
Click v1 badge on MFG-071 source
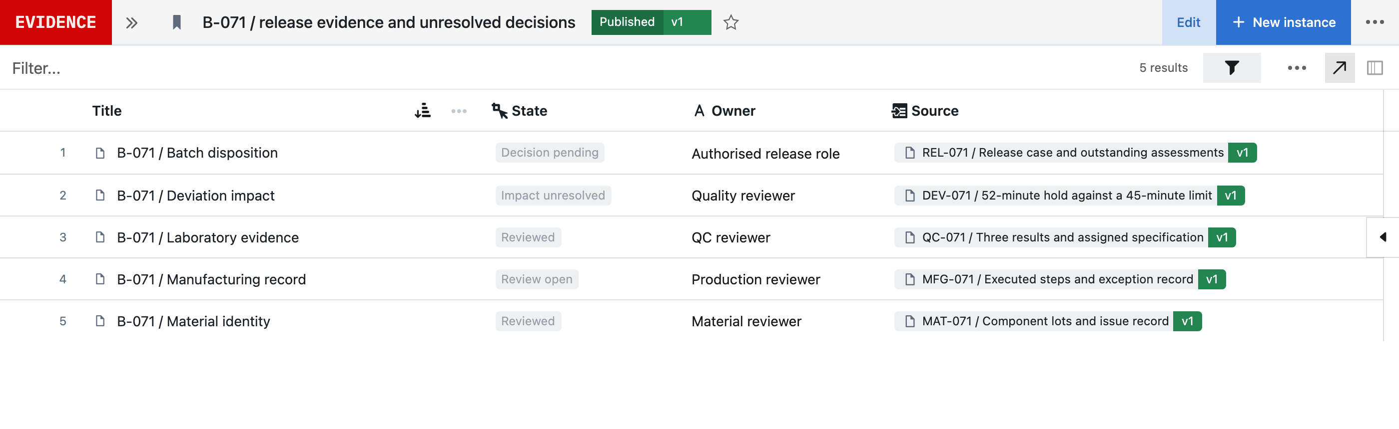pos(1211,279)
